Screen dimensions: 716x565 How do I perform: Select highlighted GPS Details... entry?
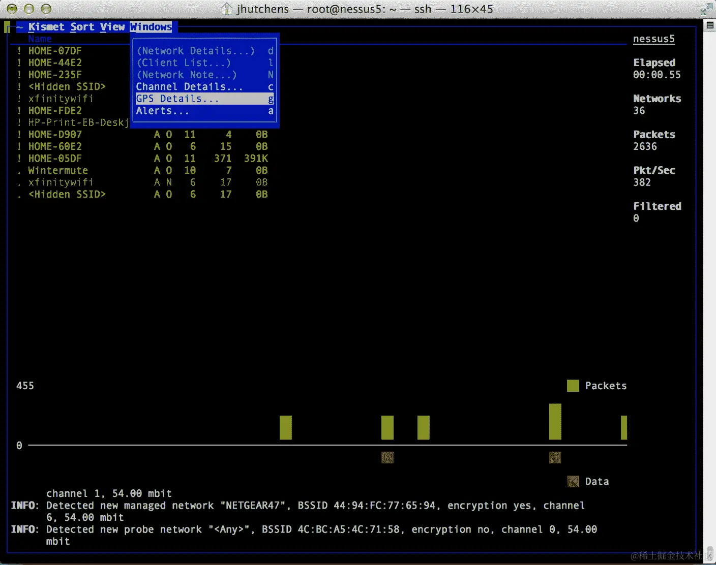(205, 99)
